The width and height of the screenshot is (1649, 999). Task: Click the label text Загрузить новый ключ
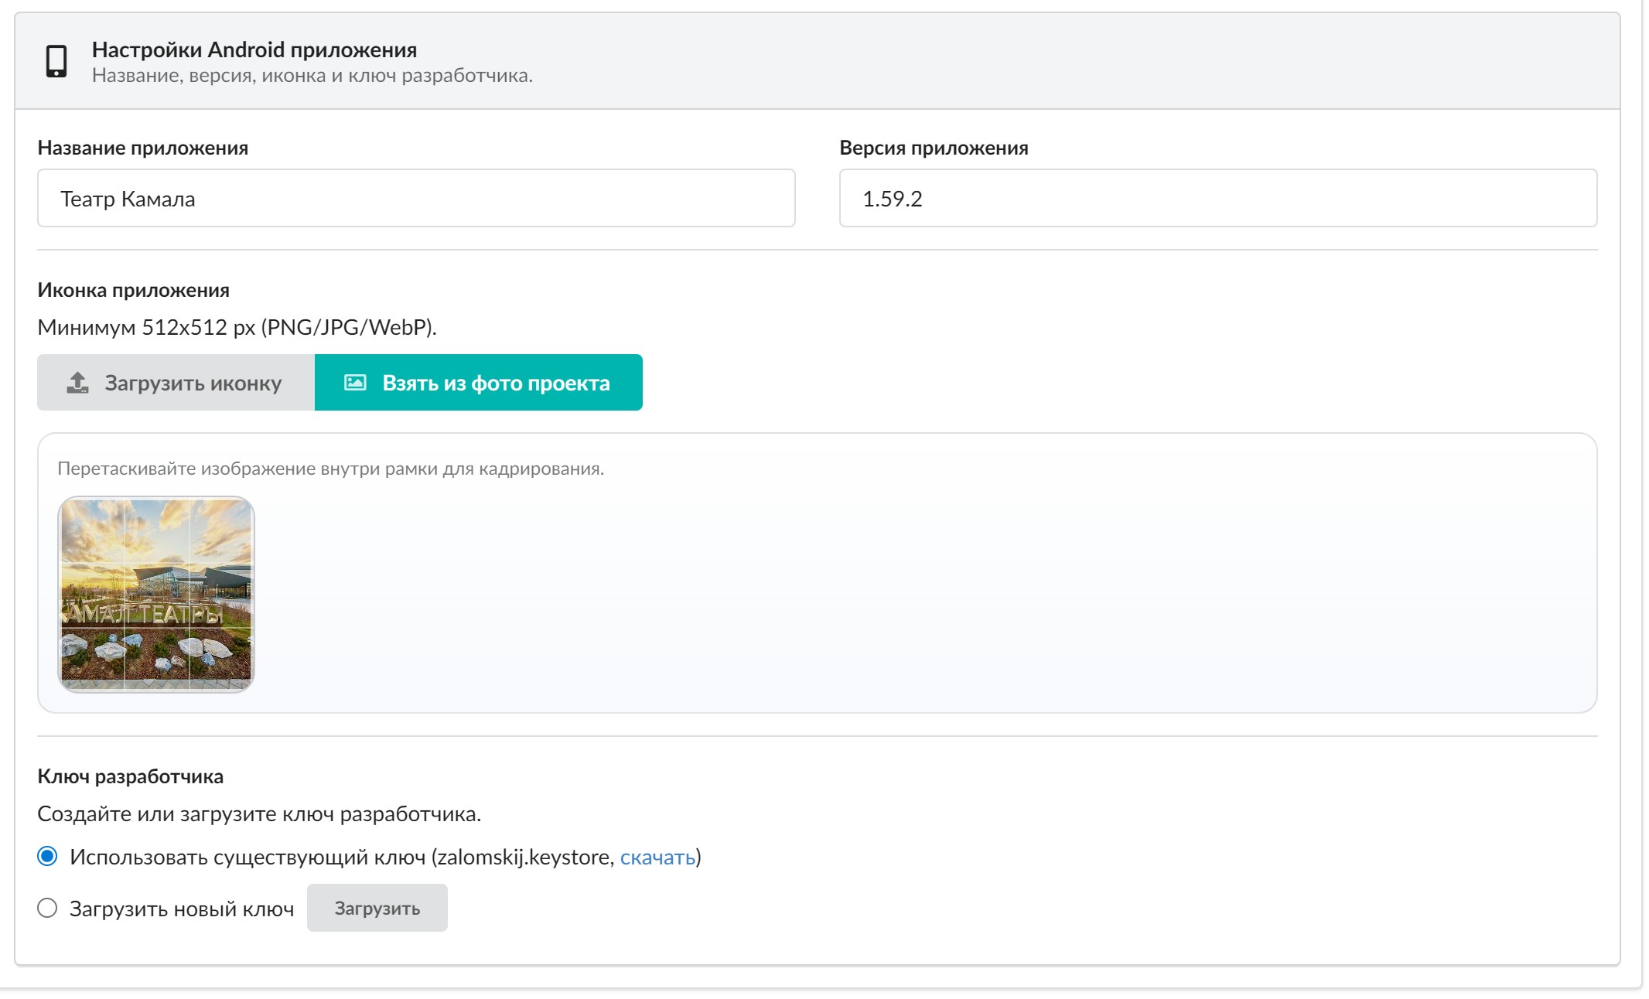(182, 909)
